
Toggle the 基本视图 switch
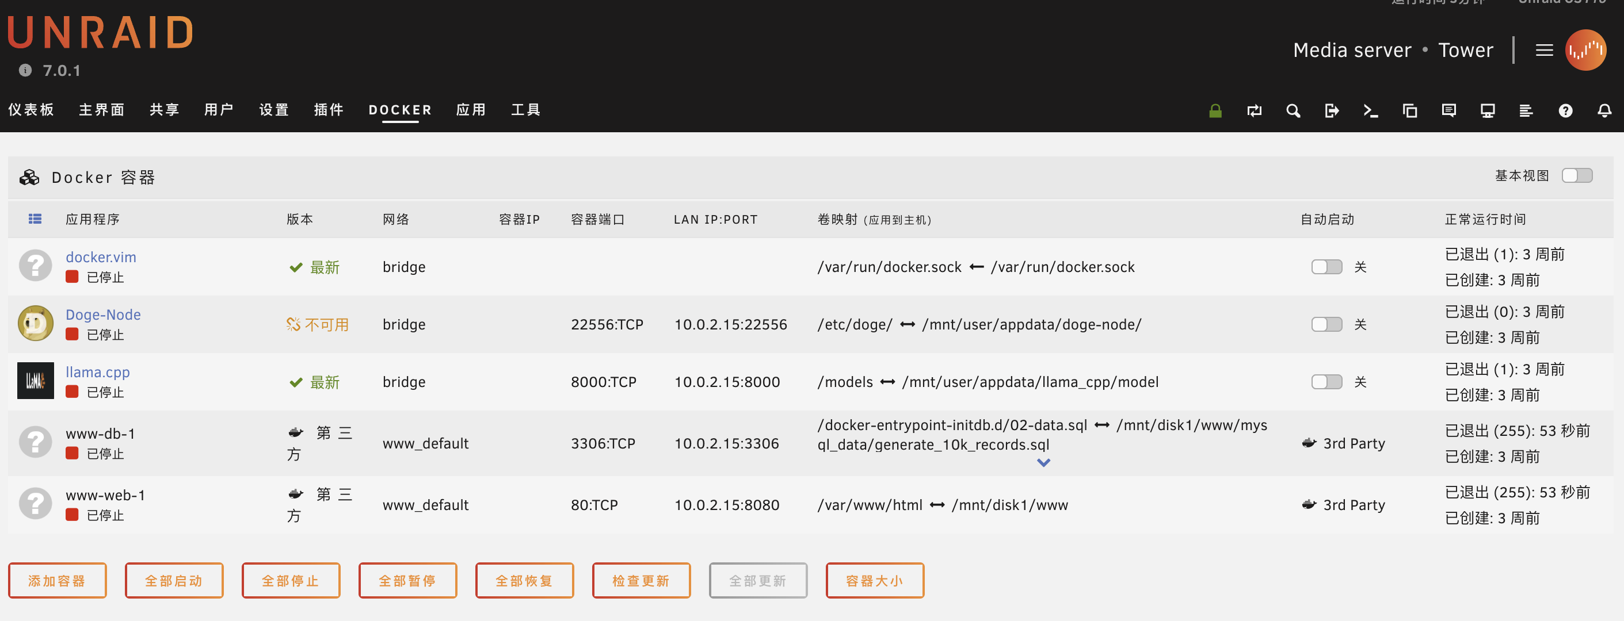(x=1577, y=175)
